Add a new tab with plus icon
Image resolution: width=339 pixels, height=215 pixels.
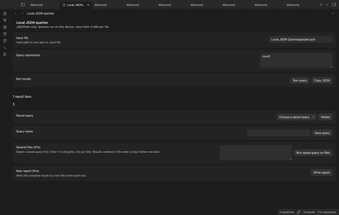pos(321,5)
